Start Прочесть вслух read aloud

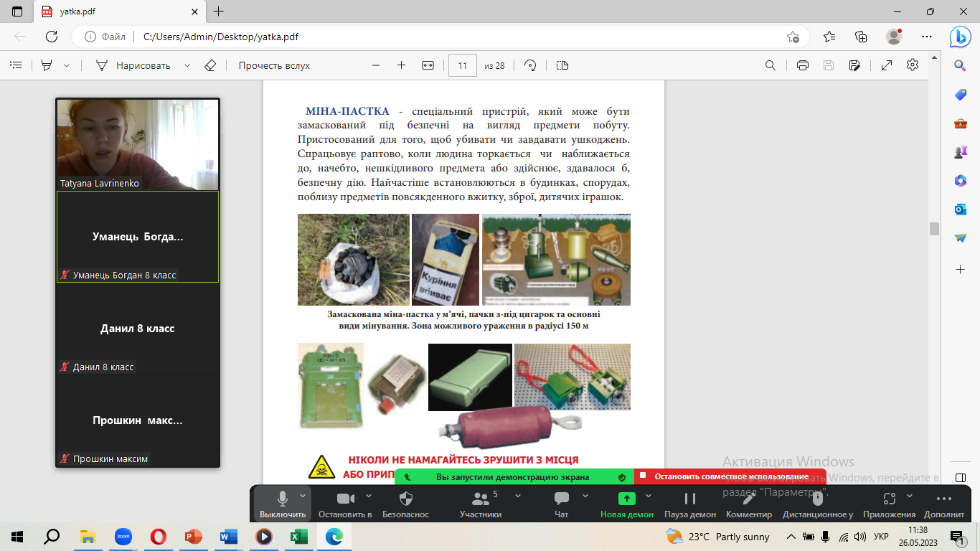pyautogui.click(x=274, y=65)
